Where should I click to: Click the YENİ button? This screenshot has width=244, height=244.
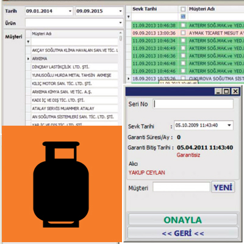tap(223, 187)
